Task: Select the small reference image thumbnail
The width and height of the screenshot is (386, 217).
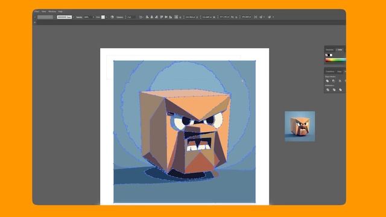Action: (300, 126)
